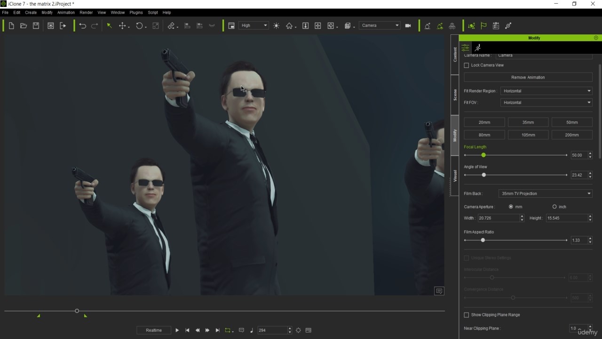
Task: Create a new project with toolbar icon
Action: coord(11,26)
